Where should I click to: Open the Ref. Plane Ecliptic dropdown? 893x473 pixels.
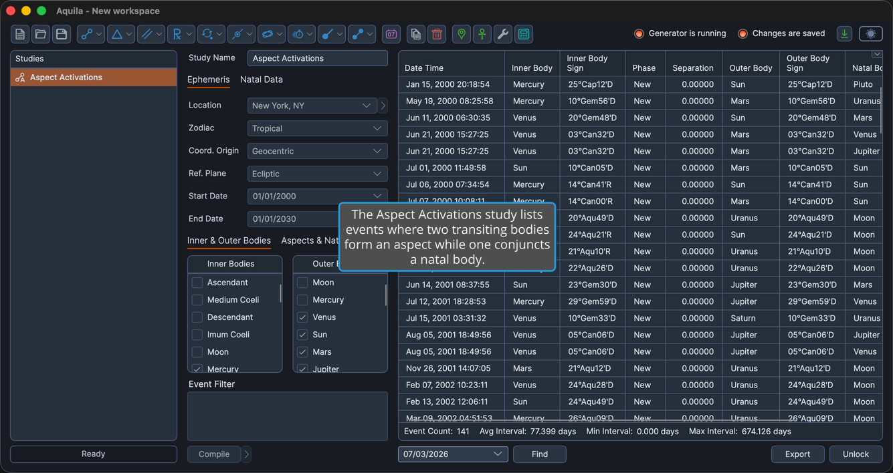pos(318,174)
